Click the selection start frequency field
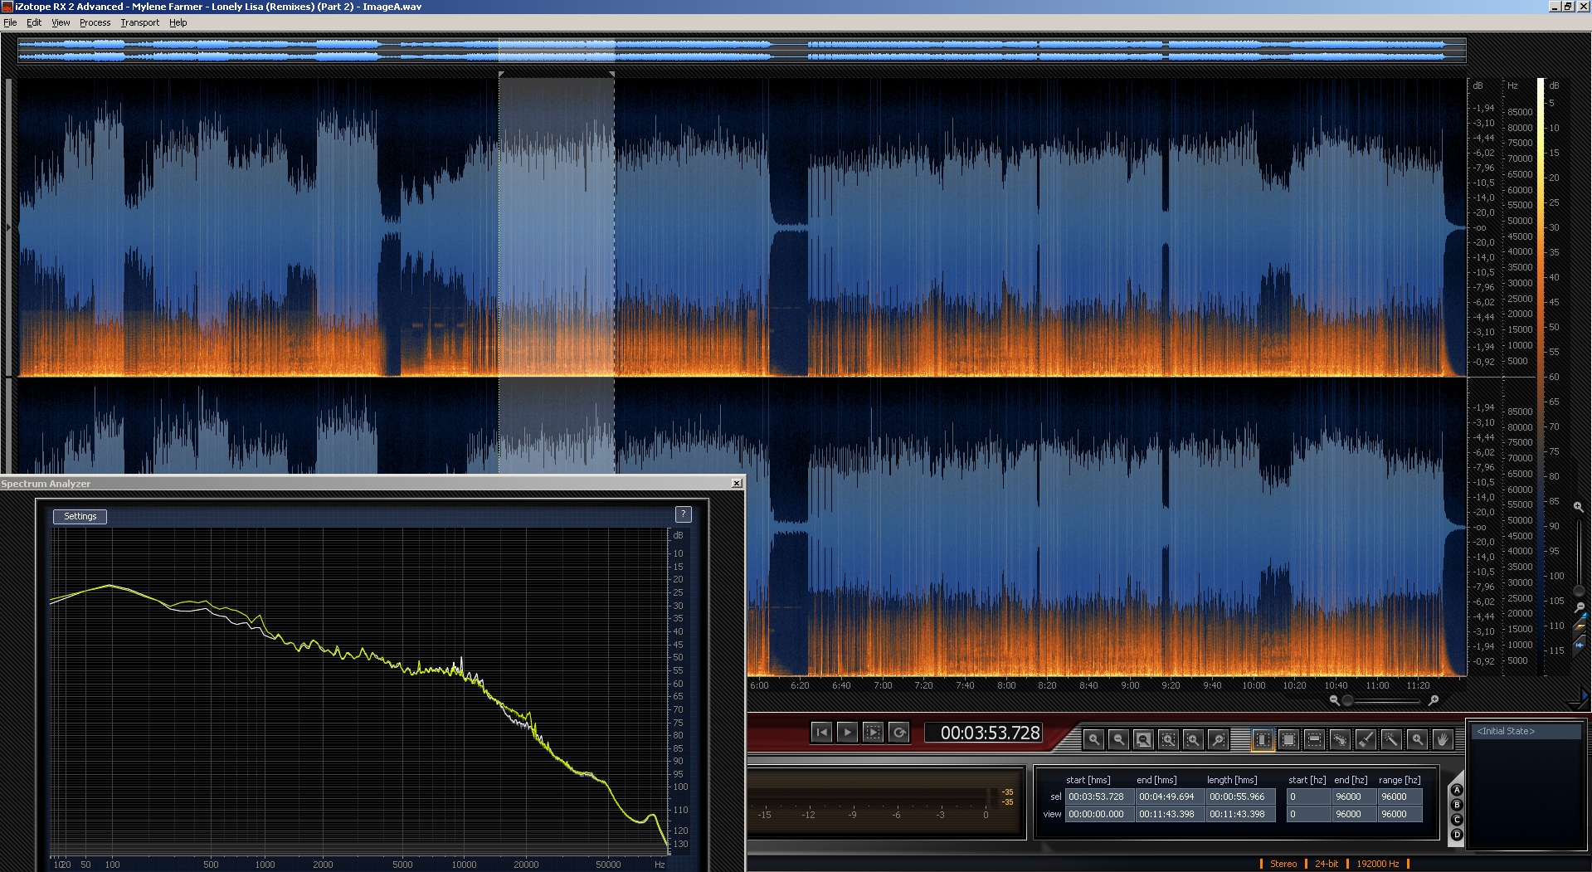 point(1308,796)
